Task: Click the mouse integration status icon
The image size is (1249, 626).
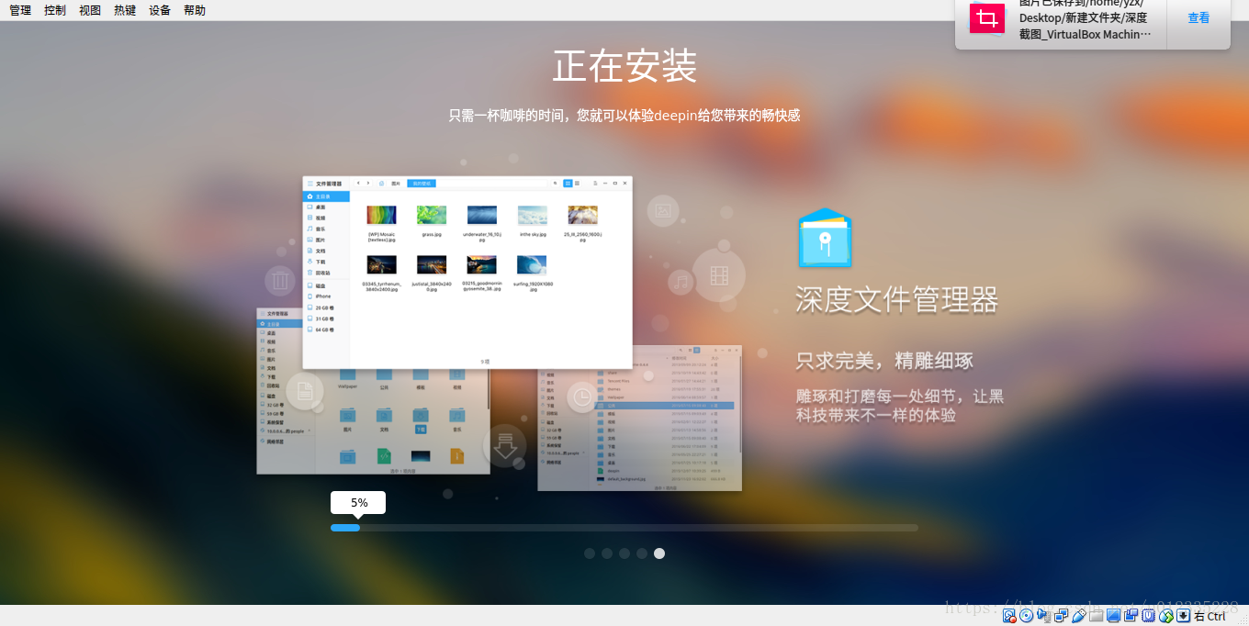Action: pos(1165,616)
